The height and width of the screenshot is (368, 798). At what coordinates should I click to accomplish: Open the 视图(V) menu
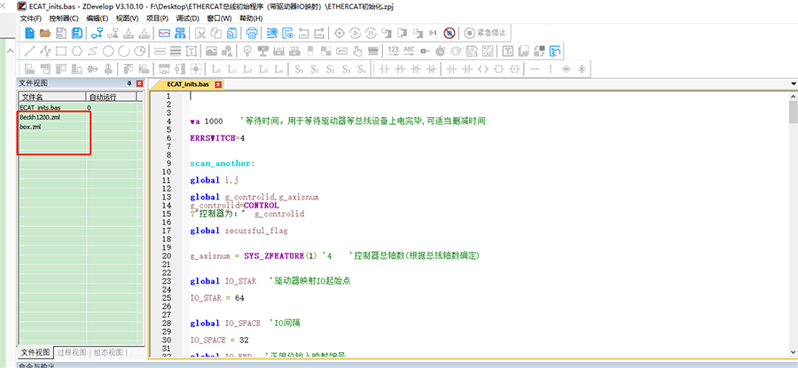point(127,19)
